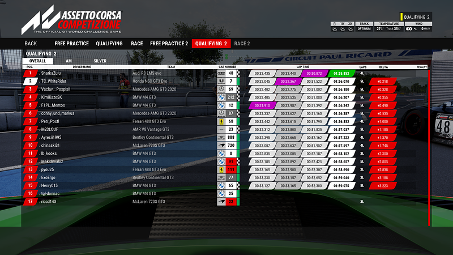
Task: Click the Mercedes logo for car 87
Action: coord(221,113)
